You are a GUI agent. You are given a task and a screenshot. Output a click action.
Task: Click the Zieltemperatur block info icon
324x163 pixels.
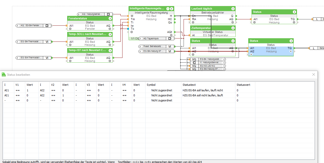233,28
